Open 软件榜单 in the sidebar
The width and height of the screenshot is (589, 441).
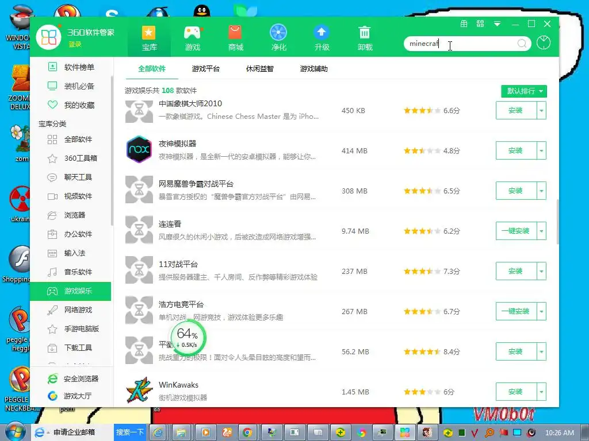coord(71,67)
